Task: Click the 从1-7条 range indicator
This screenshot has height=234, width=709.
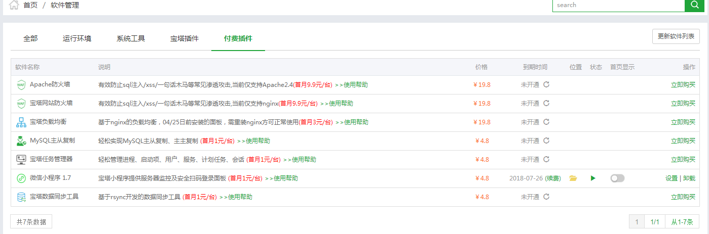Action: point(682,221)
